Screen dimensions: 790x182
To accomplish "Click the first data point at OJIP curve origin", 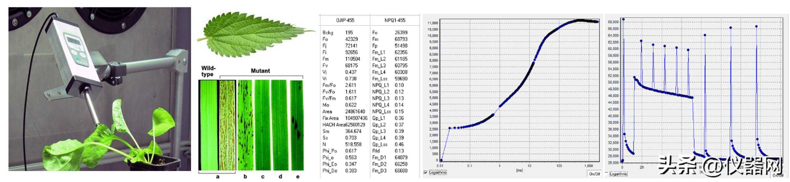I will [x=441, y=160].
